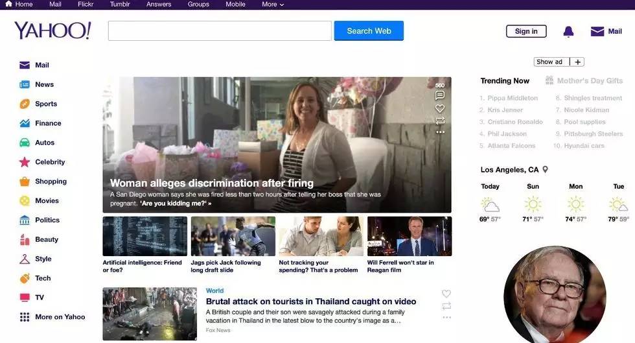Open Not tracking your spending thumbnail
The image size is (635, 343).
(x=321, y=236)
